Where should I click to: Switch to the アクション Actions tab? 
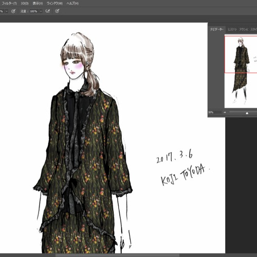(244, 29)
